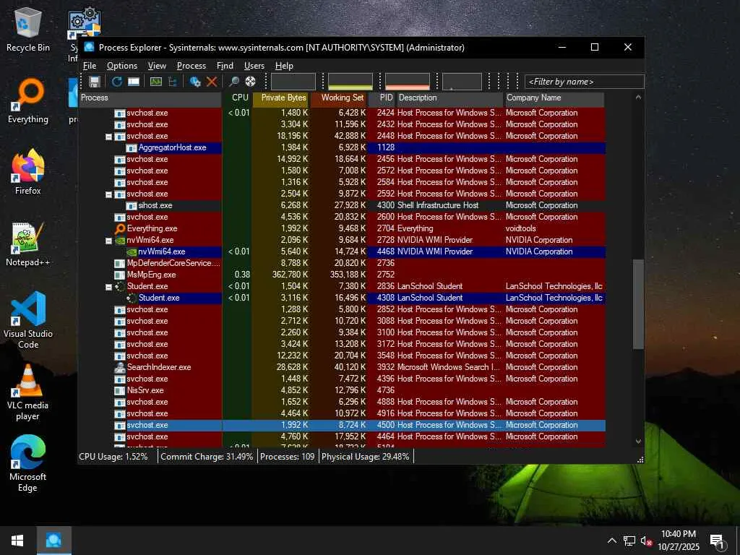The height and width of the screenshot is (555, 740).
Task: Click the icon of Student.exe PID 4308
Action: [x=132, y=298]
